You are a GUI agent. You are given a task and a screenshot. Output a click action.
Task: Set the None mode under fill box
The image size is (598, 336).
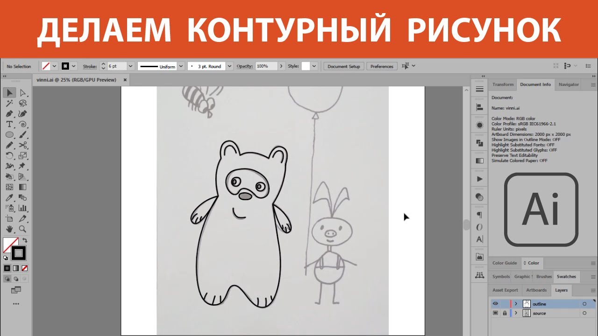point(24,268)
